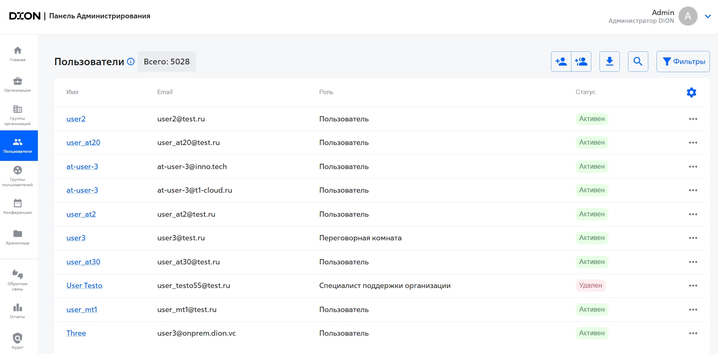Click the Всего: 5028 counter badge

point(167,62)
